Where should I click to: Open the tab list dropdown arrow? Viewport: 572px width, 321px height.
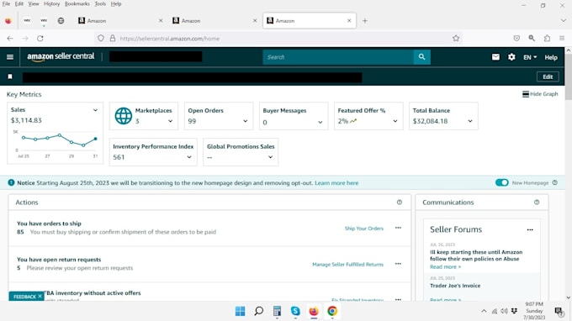coord(564,21)
